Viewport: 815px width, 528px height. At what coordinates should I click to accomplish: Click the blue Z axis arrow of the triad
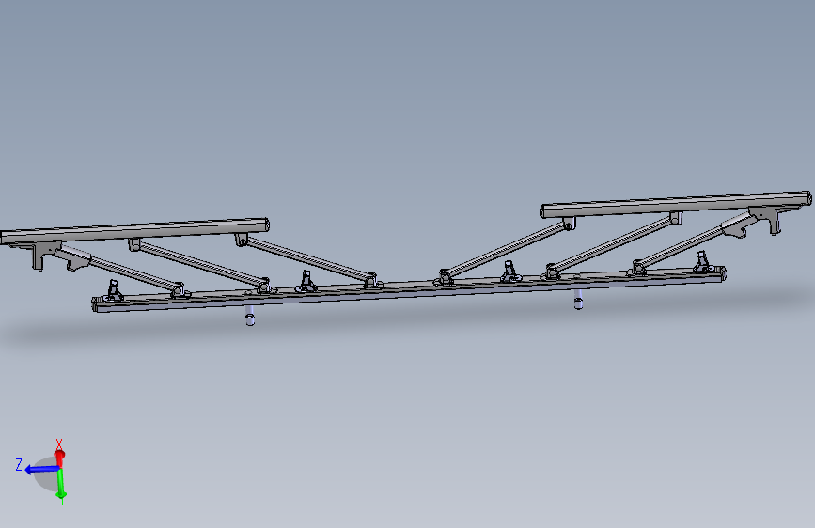[x=41, y=469]
